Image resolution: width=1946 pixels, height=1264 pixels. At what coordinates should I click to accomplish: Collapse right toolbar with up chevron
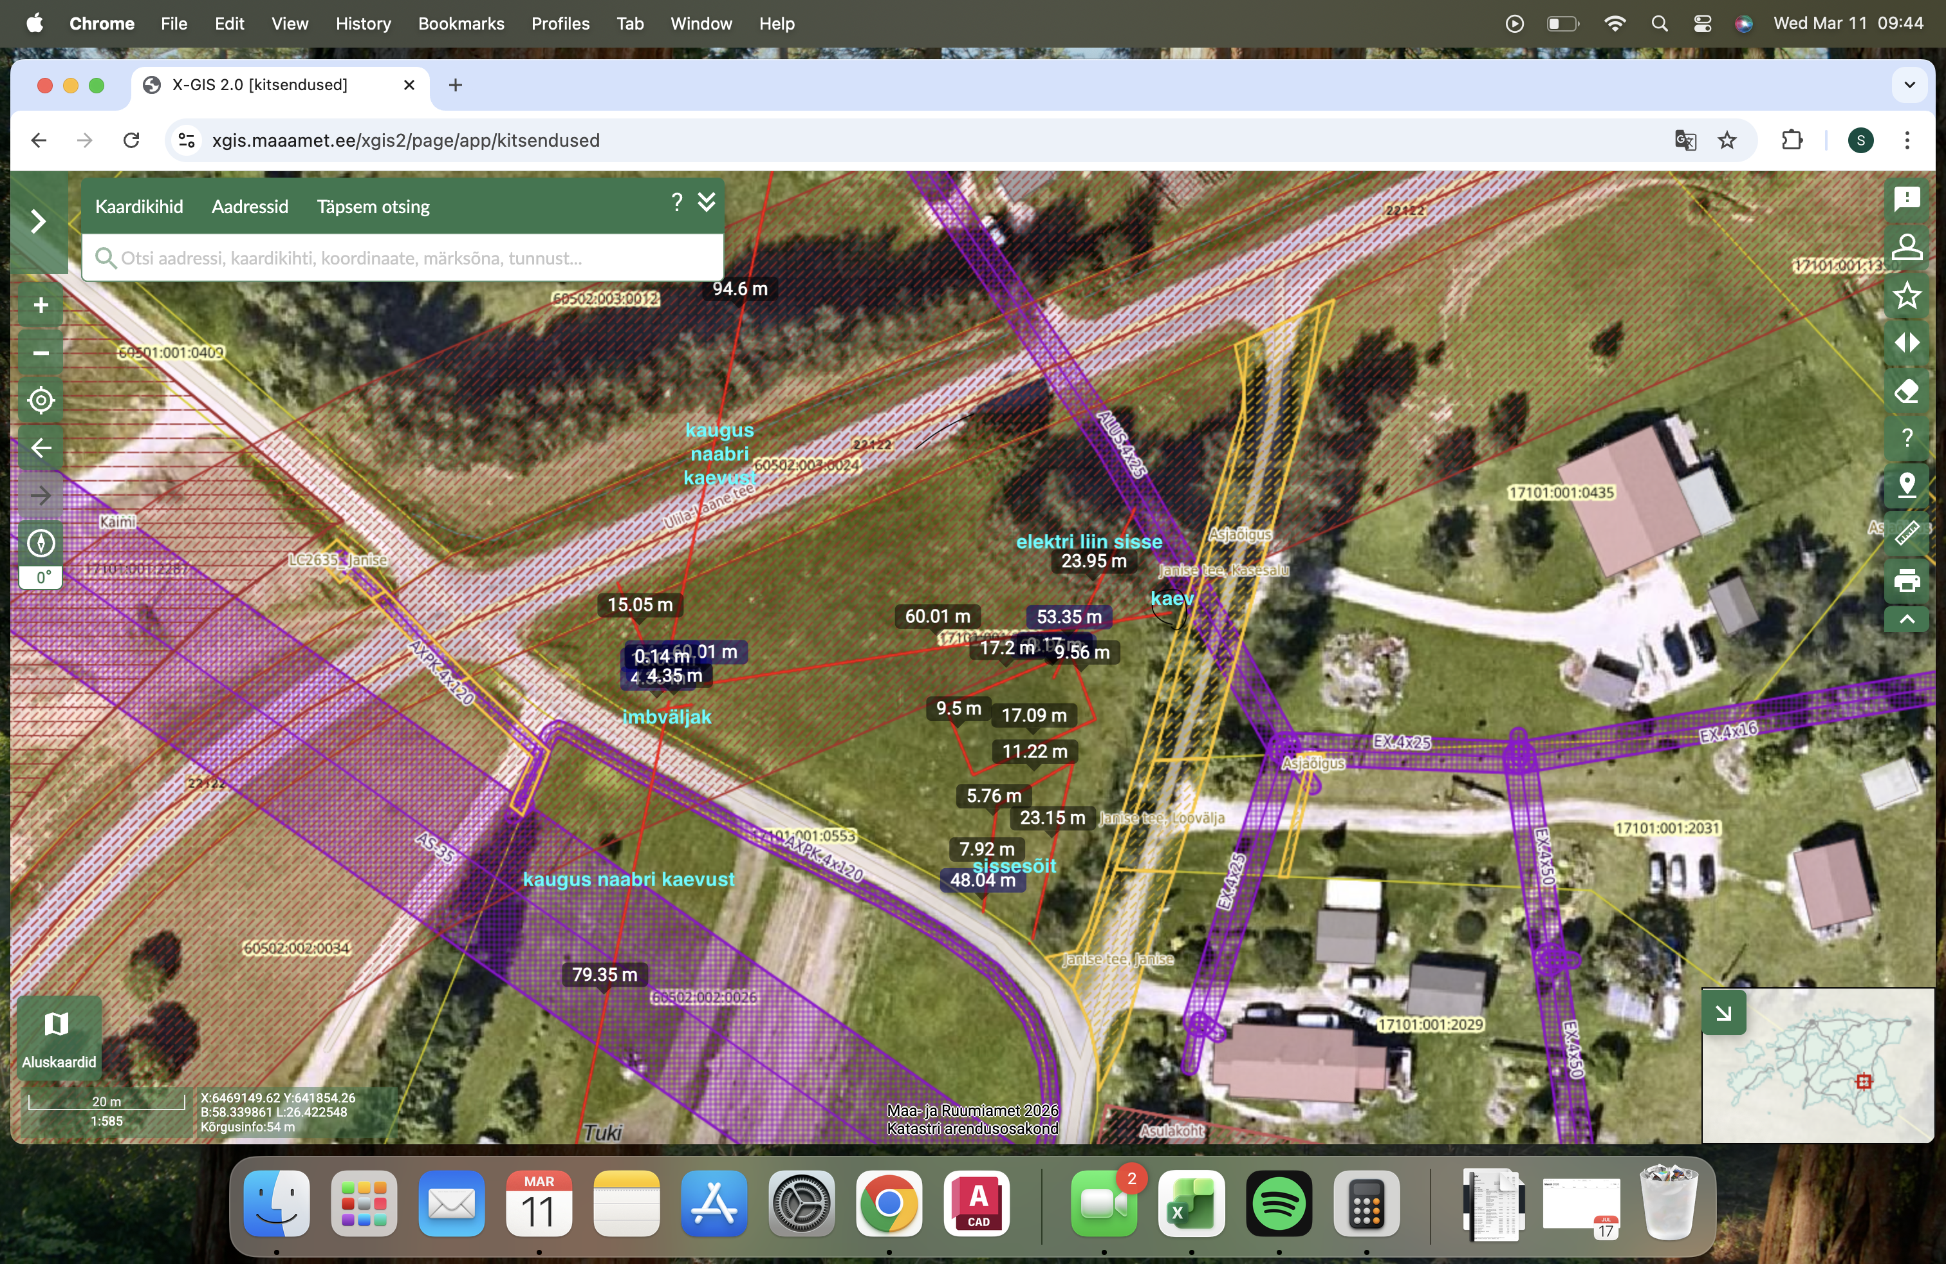(1906, 619)
